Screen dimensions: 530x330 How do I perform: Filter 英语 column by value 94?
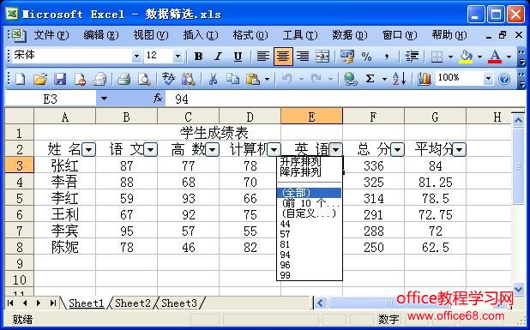(x=310, y=255)
